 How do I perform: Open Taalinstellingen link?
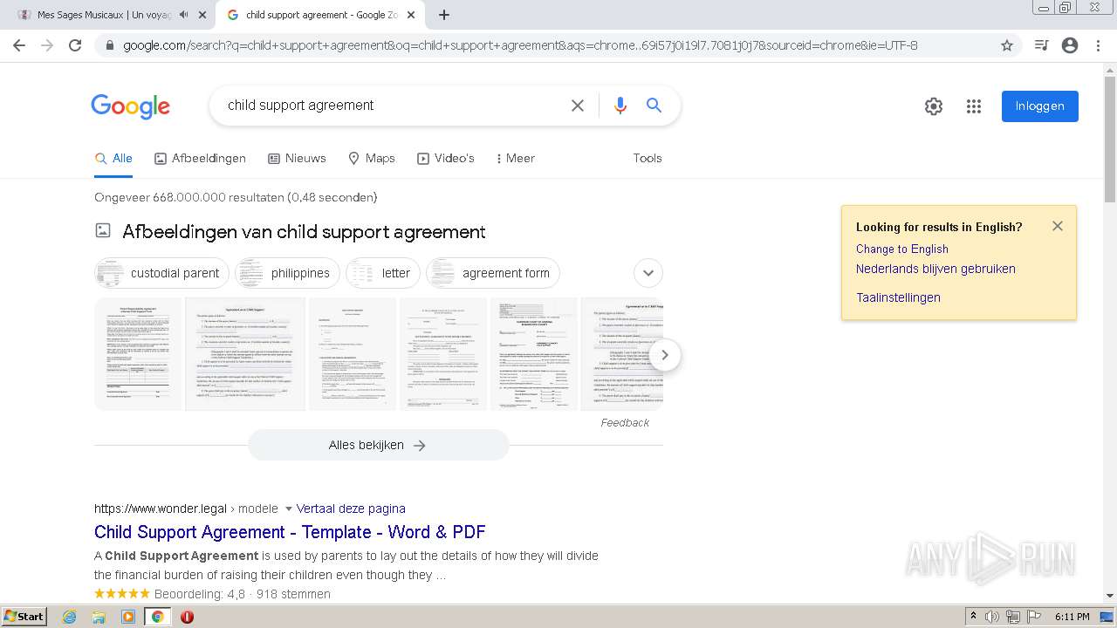coord(898,297)
